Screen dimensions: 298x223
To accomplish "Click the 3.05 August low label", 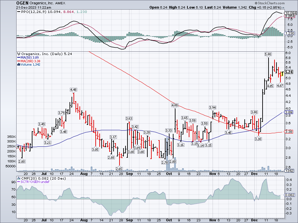I will click(x=95, y=149).
